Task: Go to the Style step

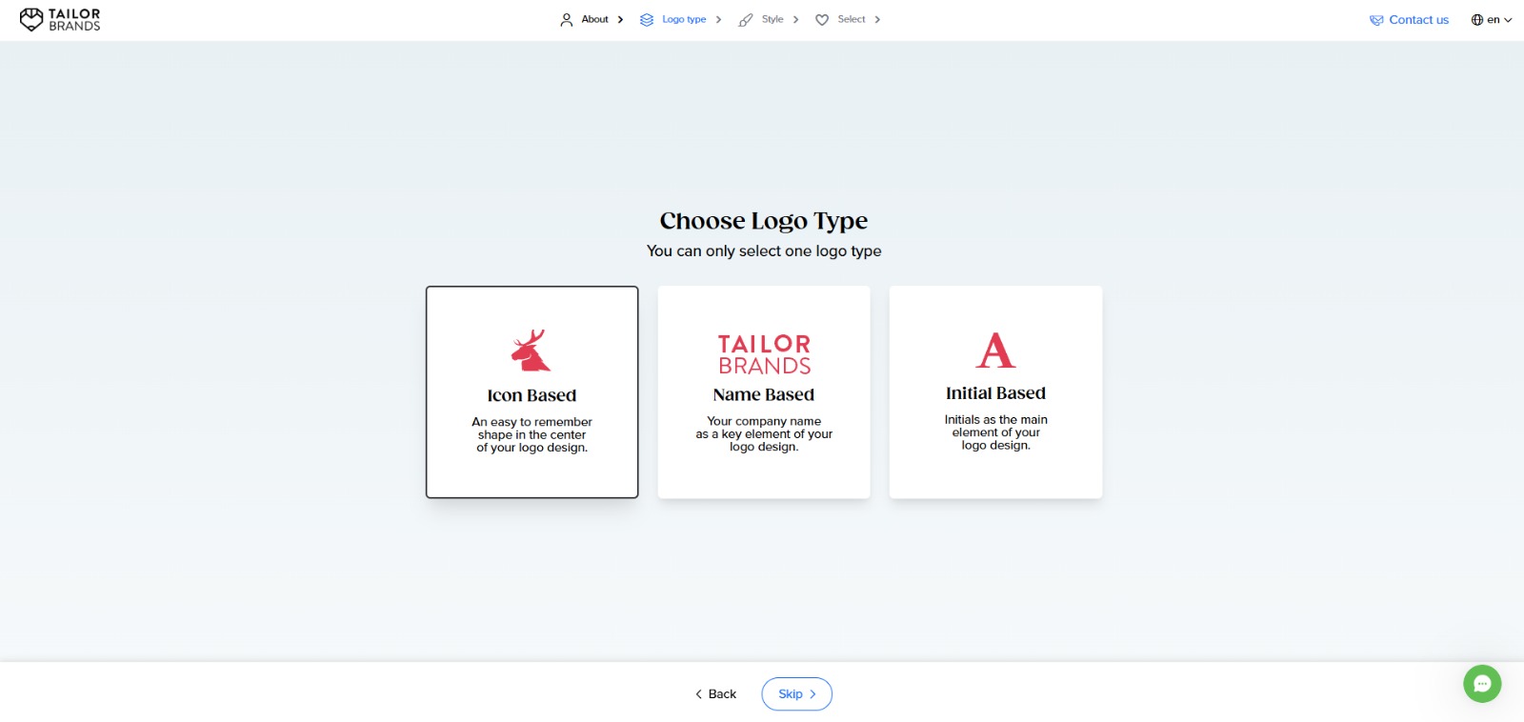Action: pyautogui.click(x=772, y=20)
